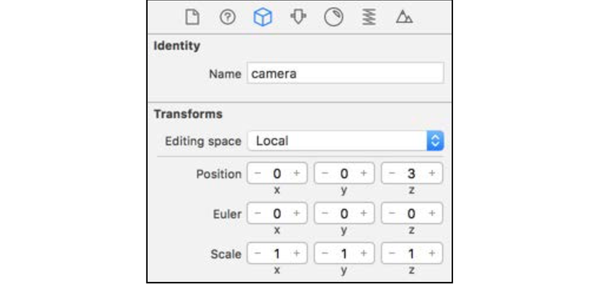Open the File inspector icon
The height and width of the screenshot is (285, 602).
click(189, 17)
